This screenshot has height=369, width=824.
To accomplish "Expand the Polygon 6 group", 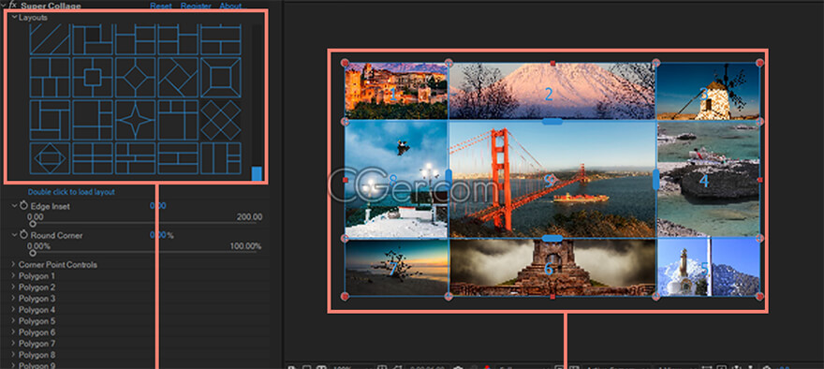I will coord(14,332).
